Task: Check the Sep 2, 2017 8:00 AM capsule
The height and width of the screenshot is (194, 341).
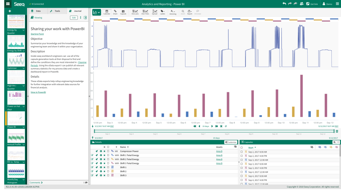Action: click(242, 152)
